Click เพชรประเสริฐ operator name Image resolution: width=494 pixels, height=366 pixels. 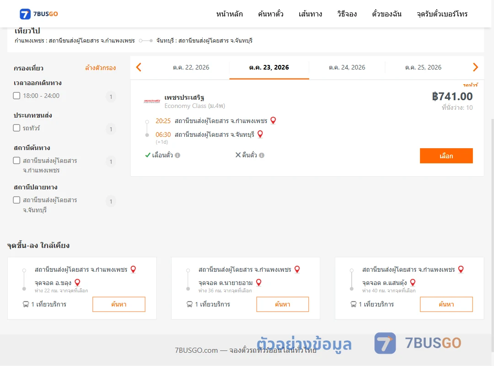pyautogui.click(x=184, y=97)
